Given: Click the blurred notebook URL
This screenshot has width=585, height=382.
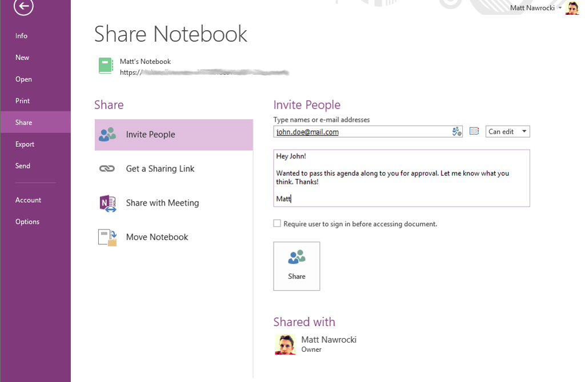Looking at the screenshot, I should click(x=205, y=73).
